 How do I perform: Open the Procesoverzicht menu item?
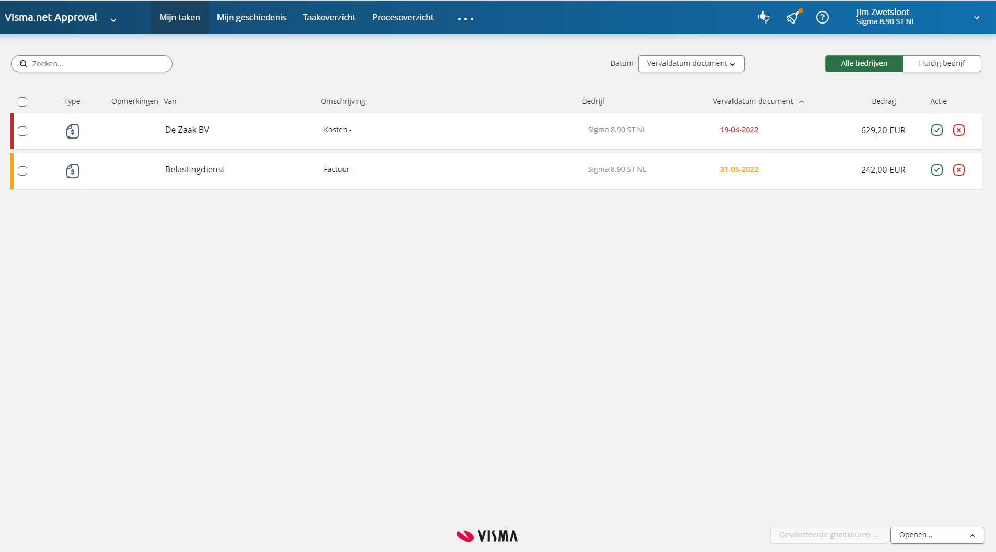pos(403,17)
